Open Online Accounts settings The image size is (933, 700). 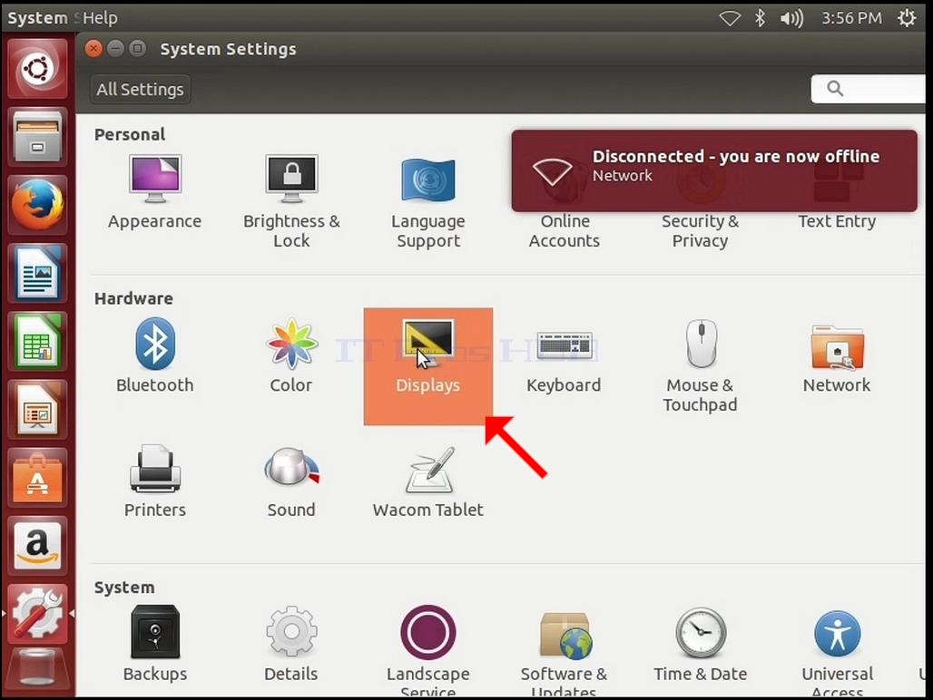(x=565, y=230)
